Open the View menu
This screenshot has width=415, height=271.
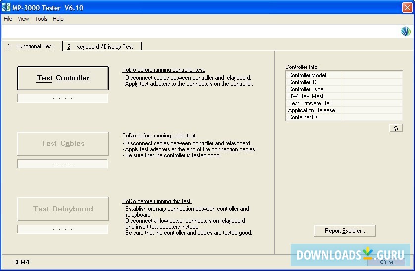[x=23, y=19]
